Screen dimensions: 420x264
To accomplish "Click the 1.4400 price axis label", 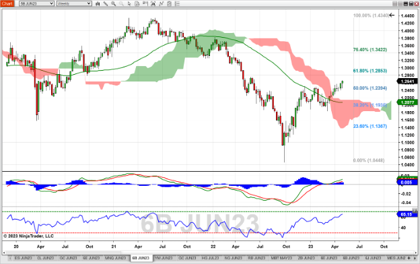I will click(x=407, y=15).
